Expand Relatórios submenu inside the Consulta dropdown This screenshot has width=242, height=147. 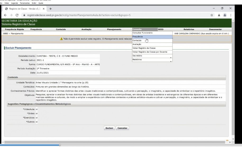pyautogui.click(x=152, y=60)
